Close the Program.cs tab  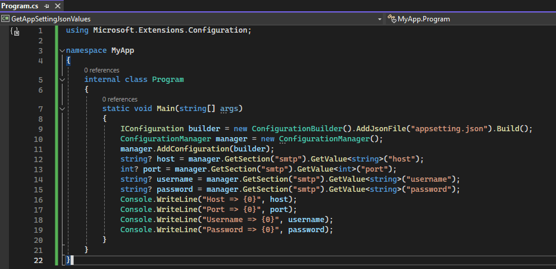pyautogui.click(x=57, y=5)
